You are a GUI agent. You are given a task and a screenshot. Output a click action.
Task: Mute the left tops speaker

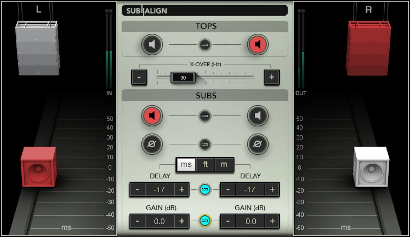(152, 44)
